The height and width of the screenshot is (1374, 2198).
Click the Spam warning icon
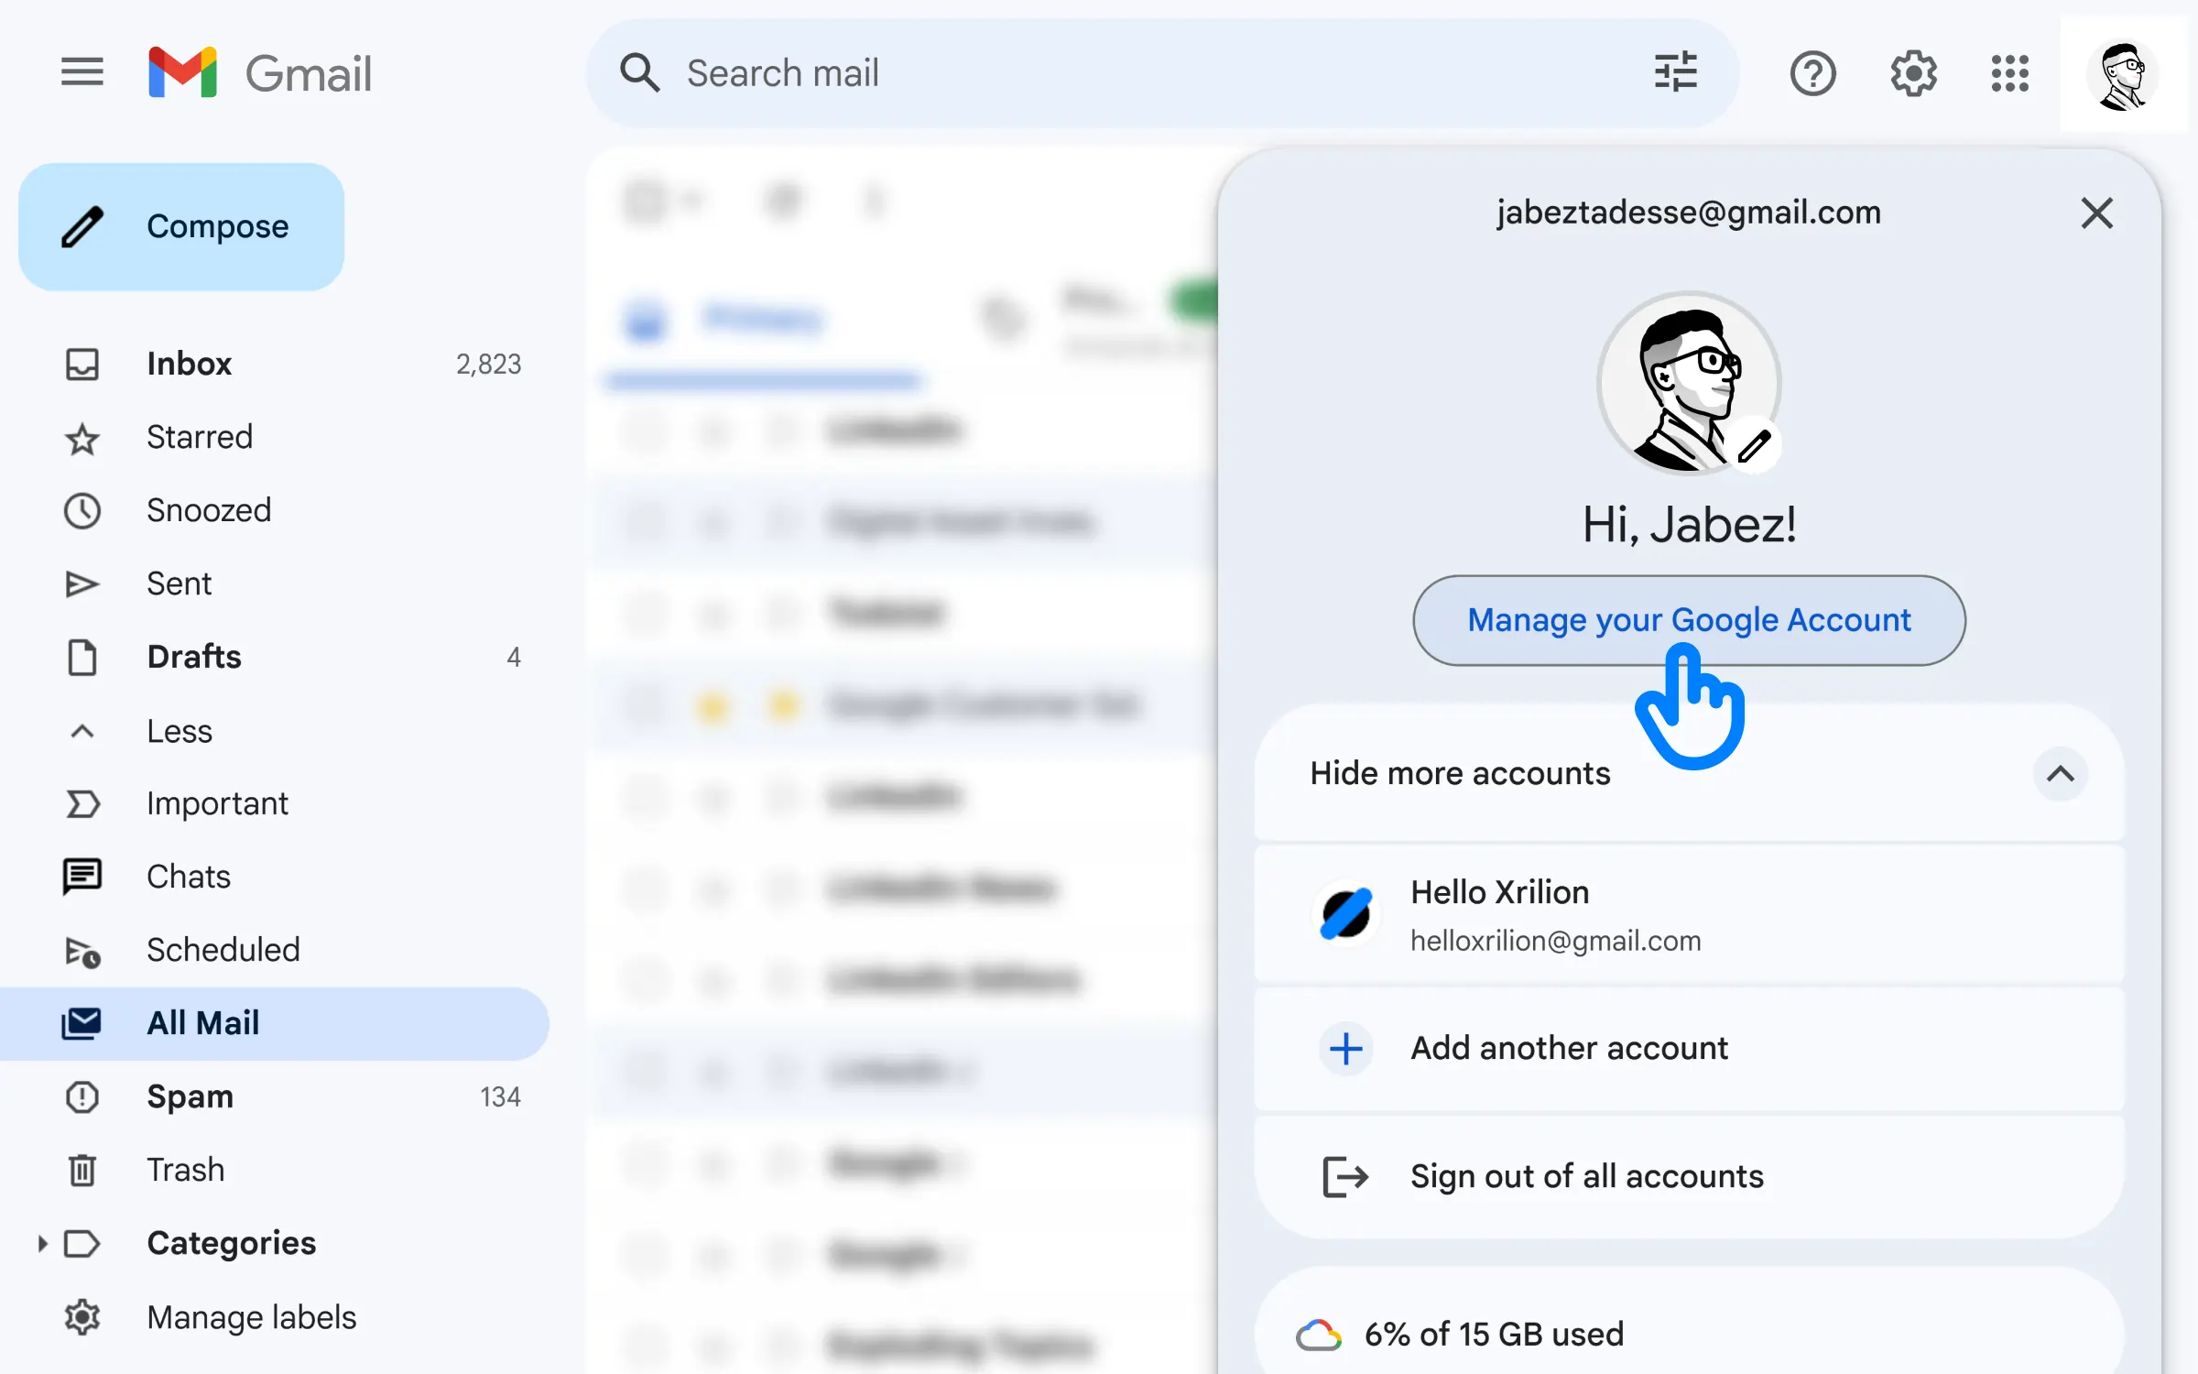(x=82, y=1096)
